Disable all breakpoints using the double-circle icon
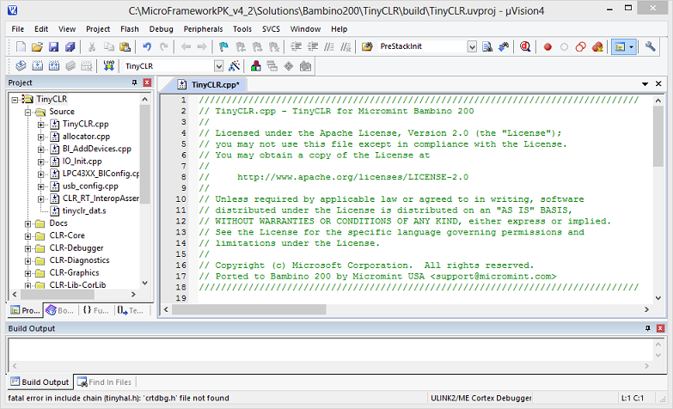 581,46
